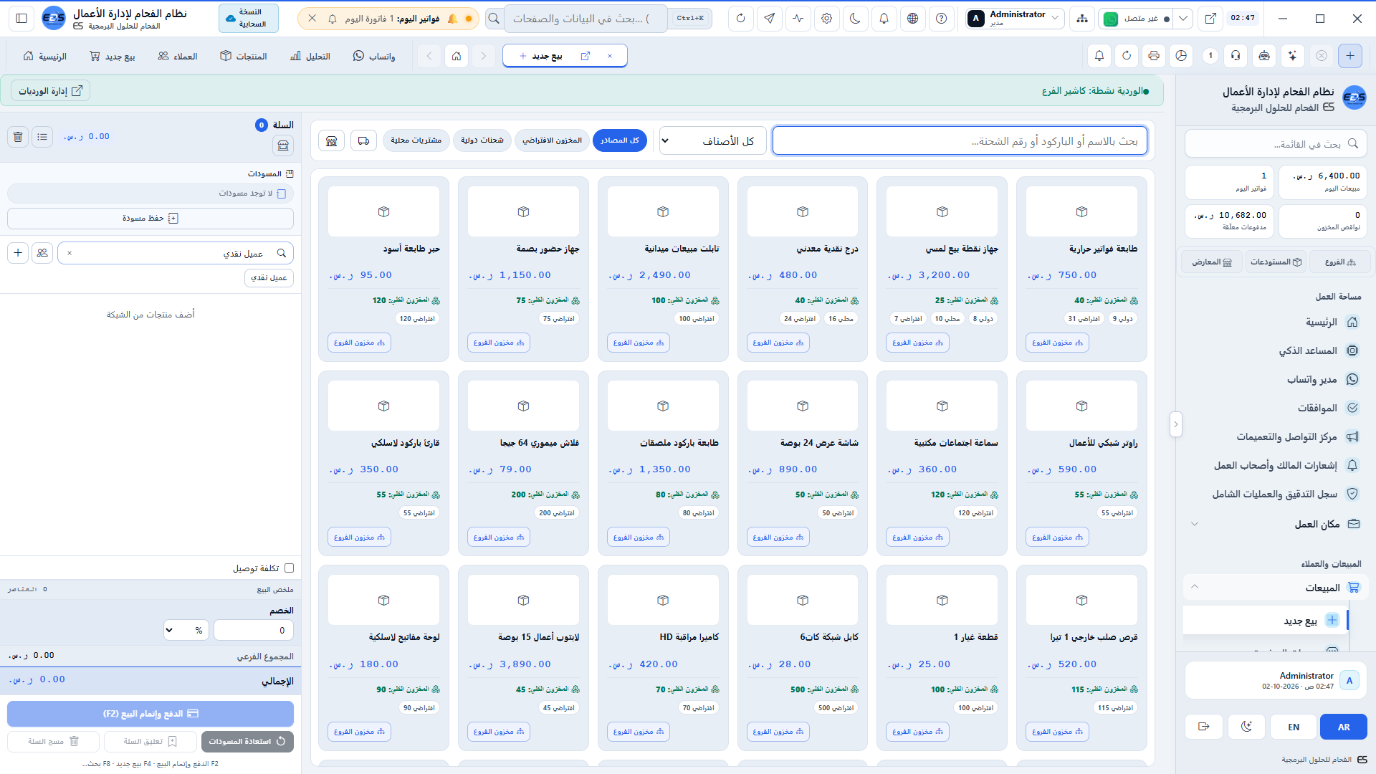1376x774 pixels.
Task: Click the sparkle AI icon in toolbar
Action: click(x=1292, y=56)
